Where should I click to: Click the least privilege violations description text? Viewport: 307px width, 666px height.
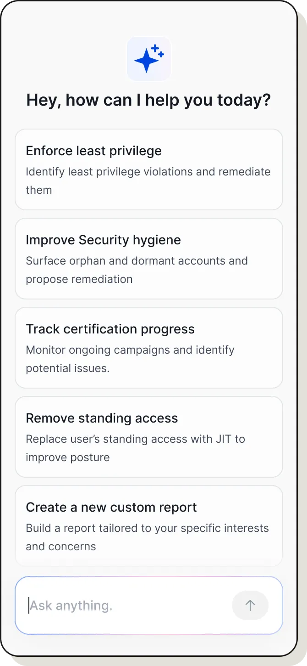coord(148,181)
